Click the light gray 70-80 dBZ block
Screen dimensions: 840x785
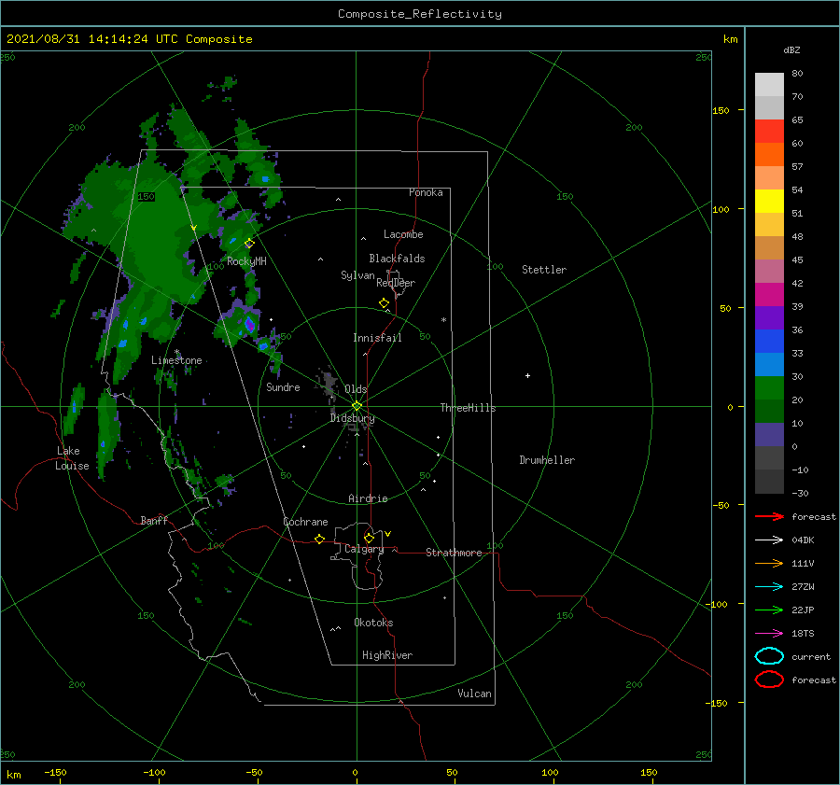pyautogui.click(x=769, y=85)
